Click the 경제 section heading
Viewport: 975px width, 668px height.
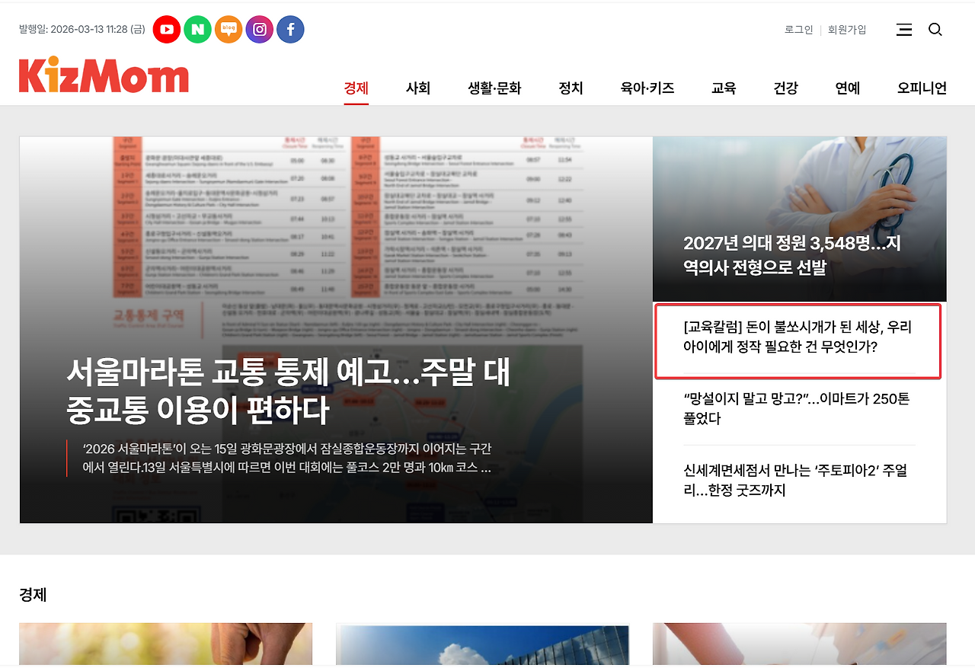point(33,595)
